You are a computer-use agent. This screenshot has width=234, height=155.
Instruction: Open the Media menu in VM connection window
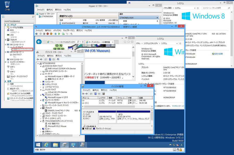[x=57, y=30]
